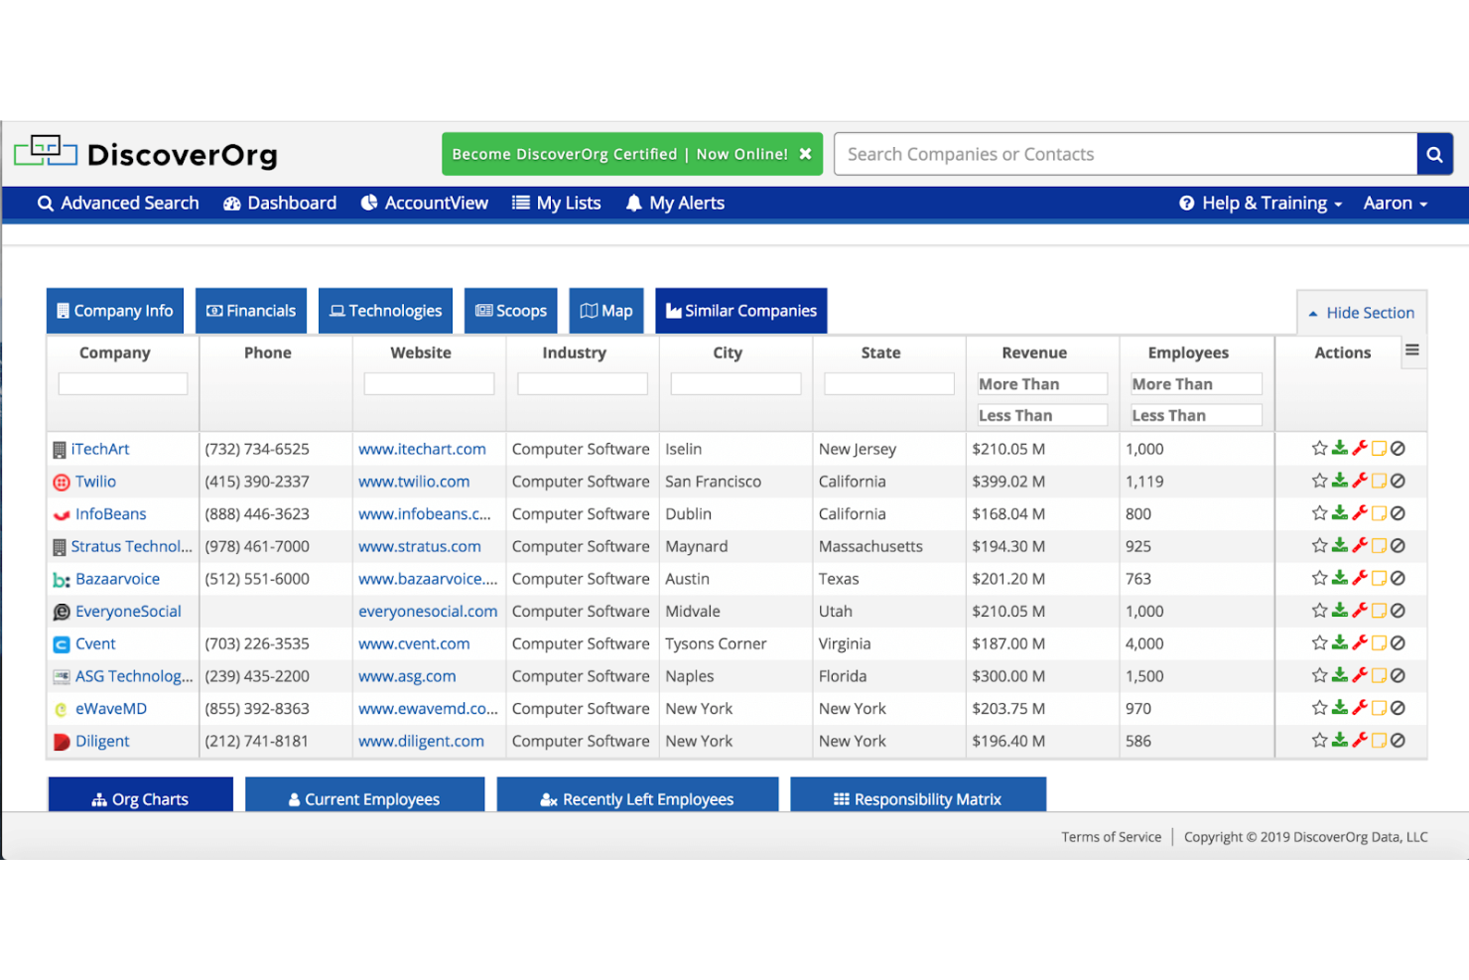The height and width of the screenshot is (980, 1469).
Task: Open the table columns hamburger menu
Action: tap(1412, 350)
